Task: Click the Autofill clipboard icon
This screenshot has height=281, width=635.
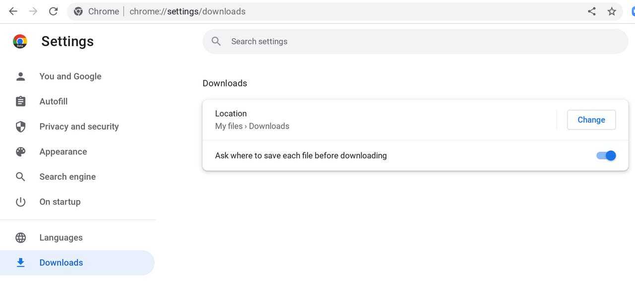Action: 20,101
